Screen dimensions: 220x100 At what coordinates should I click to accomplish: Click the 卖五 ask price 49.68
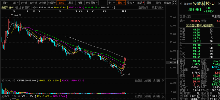(196, 30)
